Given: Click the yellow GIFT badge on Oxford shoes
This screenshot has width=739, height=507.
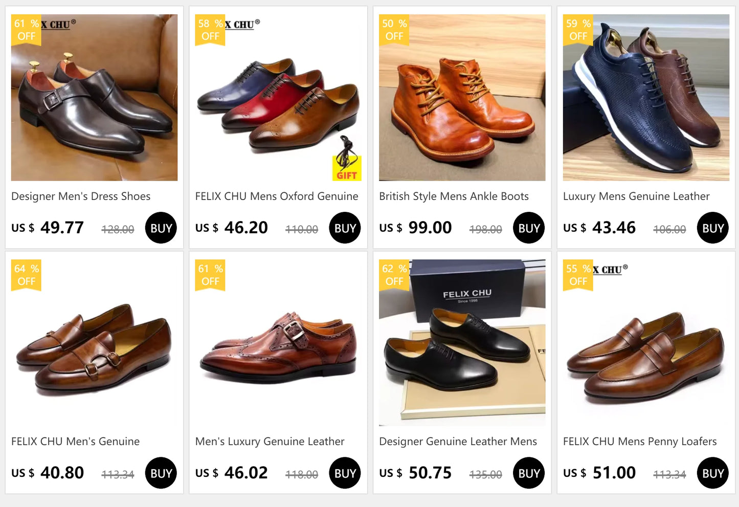Looking at the screenshot, I should [347, 169].
